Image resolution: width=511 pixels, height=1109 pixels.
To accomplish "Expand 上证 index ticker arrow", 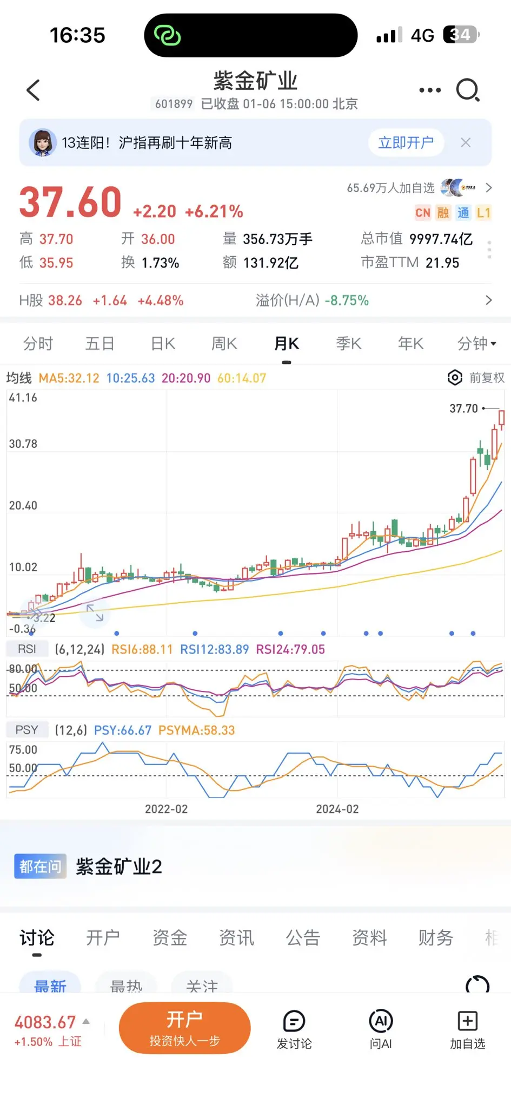I will coord(86,1021).
